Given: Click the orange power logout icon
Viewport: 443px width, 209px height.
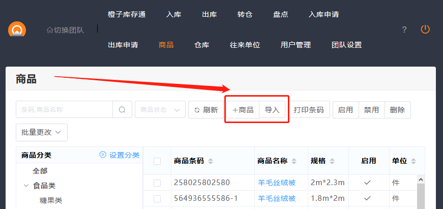Looking at the screenshot, I should (x=425, y=29).
